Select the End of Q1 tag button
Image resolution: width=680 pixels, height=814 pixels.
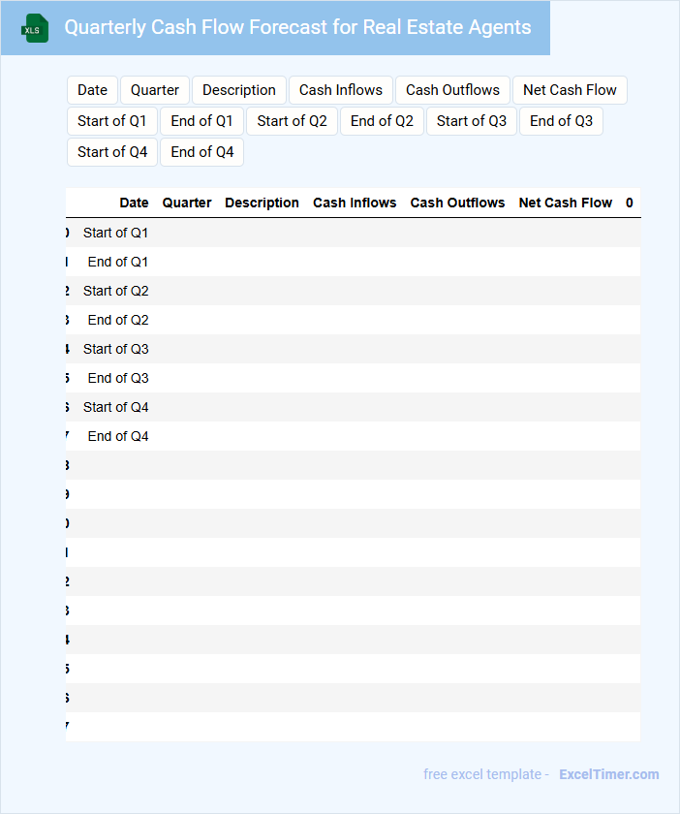coord(201,121)
